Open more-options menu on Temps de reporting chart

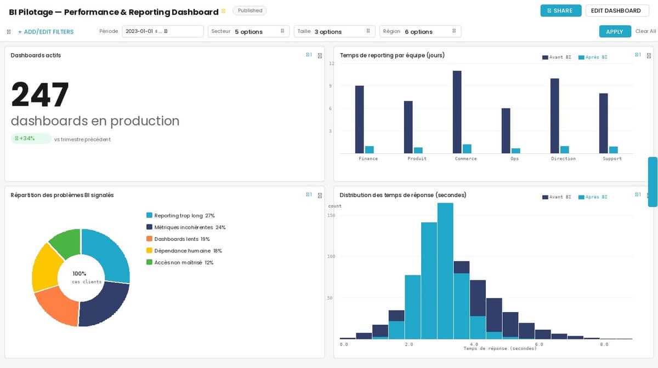[x=649, y=56]
